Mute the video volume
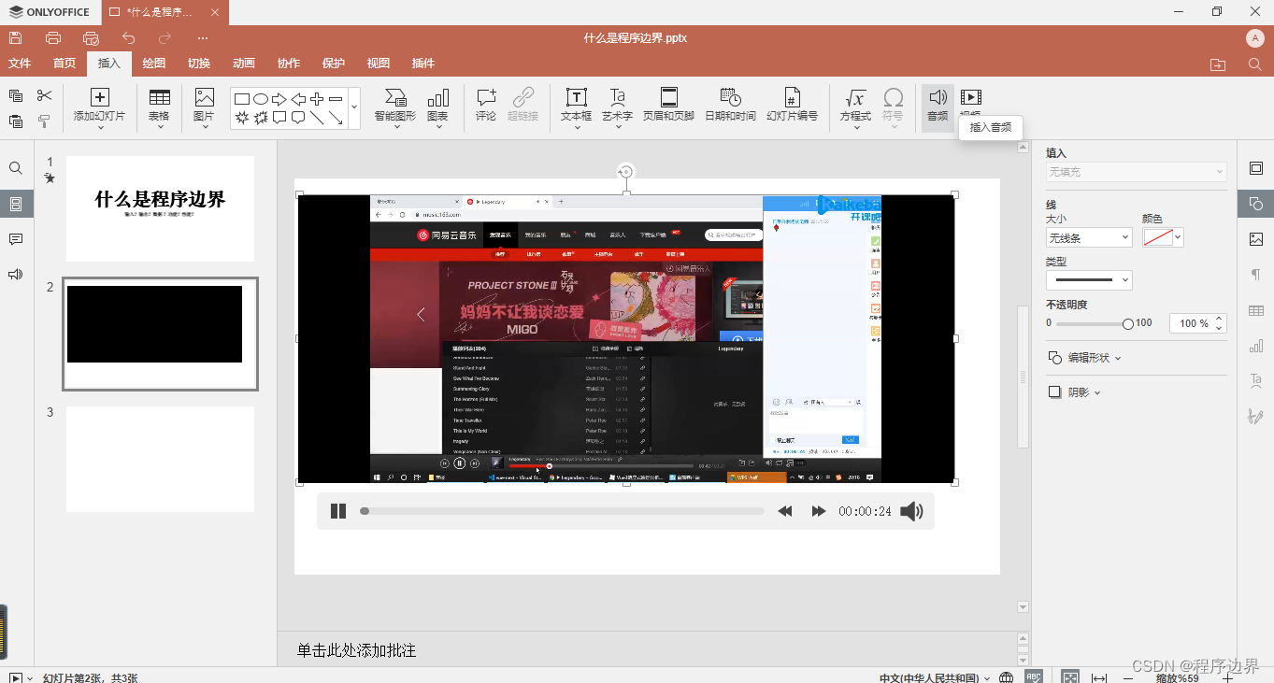Screen dimensions: 1274x683 coord(911,511)
